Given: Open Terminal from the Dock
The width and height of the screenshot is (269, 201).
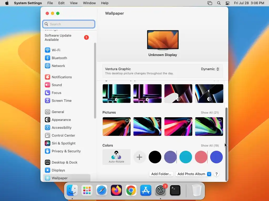Looking at the screenshot, I should [175, 190].
